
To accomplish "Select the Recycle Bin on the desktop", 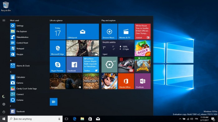I will click(6, 7).
